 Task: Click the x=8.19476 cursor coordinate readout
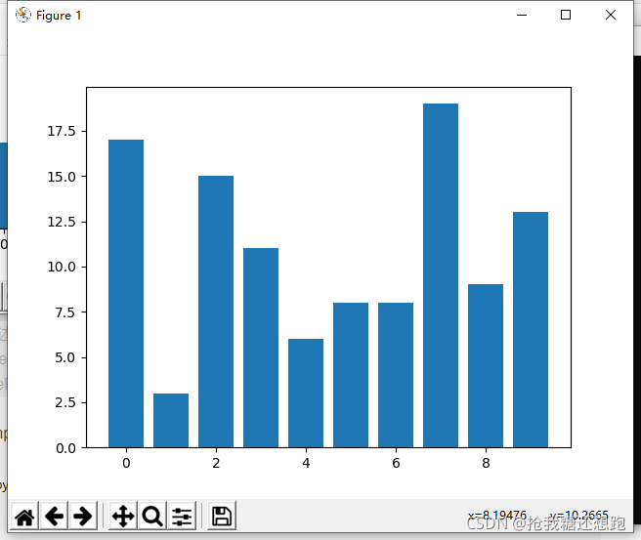point(497,516)
